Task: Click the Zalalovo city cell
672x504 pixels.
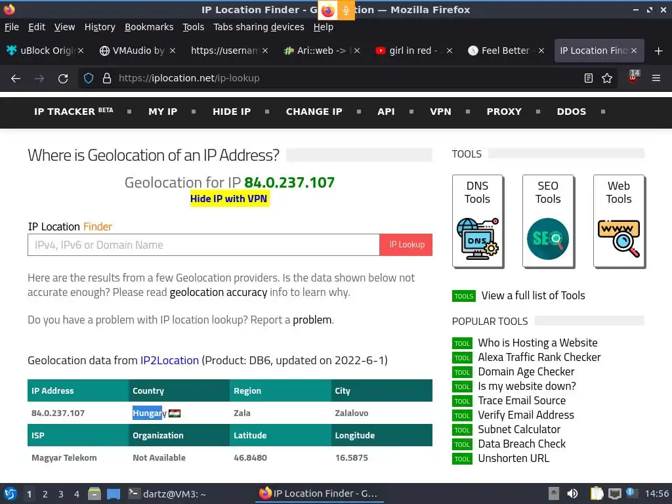Action: click(352, 413)
